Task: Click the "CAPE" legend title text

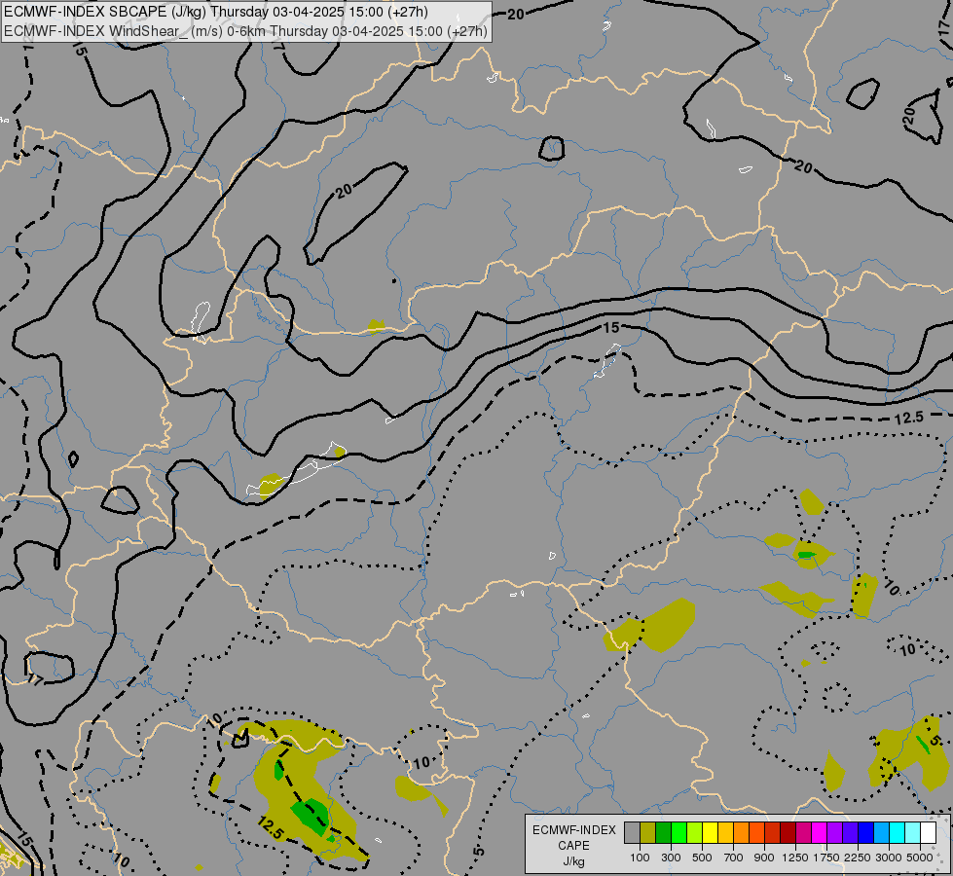Action: tap(573, 846)
